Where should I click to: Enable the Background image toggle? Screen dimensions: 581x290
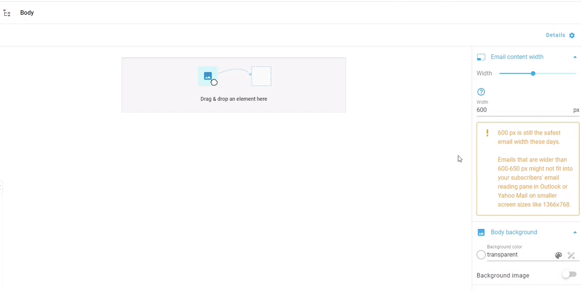click(569, 274)
